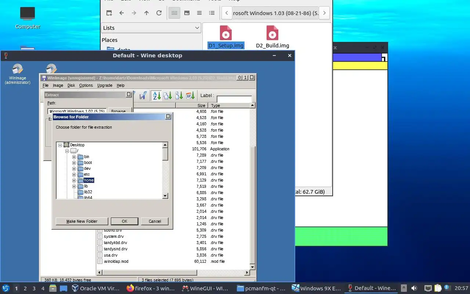
Task: Open the WinImage Disk menu
Action: (71, 85)
